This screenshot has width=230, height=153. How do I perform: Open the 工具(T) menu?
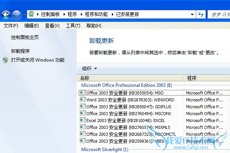tap(73, 26)
